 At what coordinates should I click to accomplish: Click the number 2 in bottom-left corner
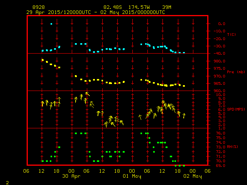pyautogui.click(x=7, y=182)
